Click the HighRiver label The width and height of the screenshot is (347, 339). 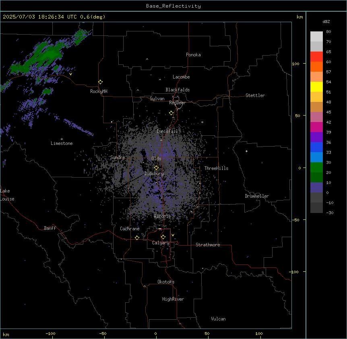tap(173, 299)
